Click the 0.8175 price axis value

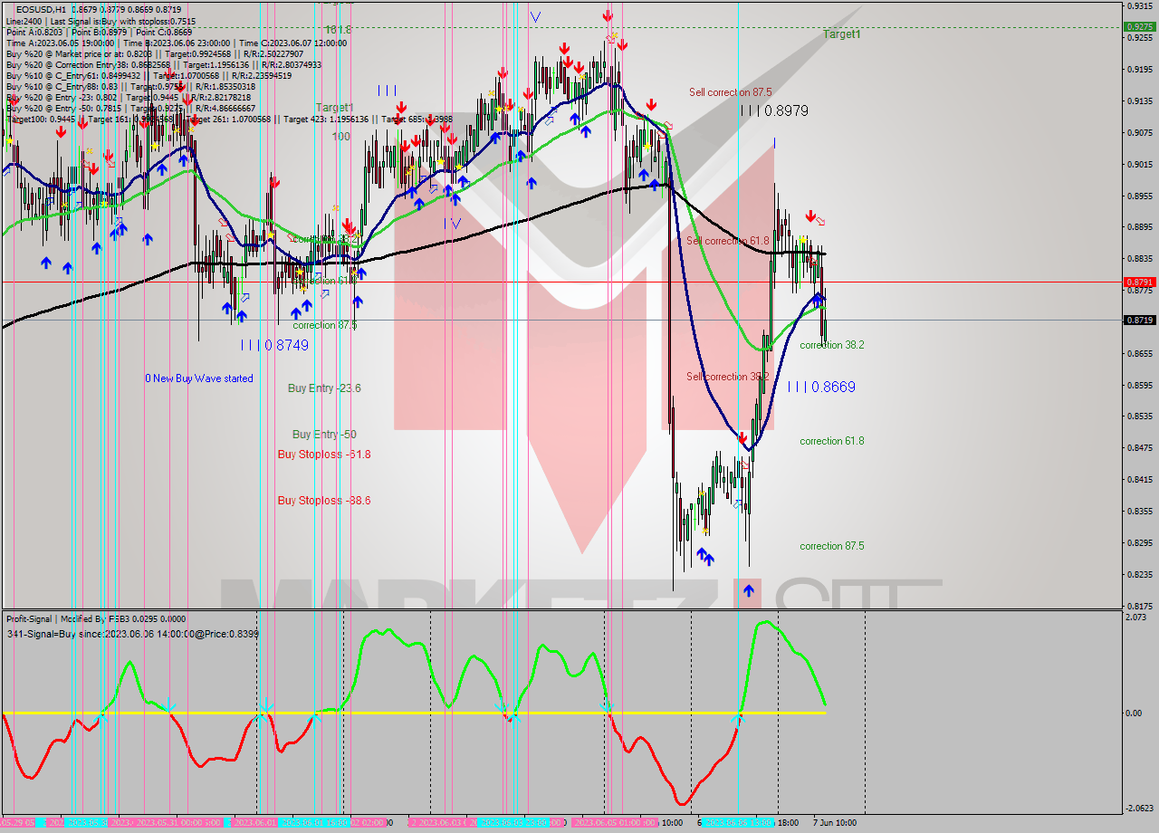click(x=1139, y=606)
